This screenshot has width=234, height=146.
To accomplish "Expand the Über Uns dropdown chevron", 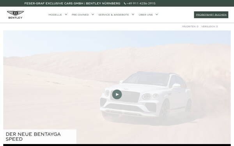I will pyautogui.click(x=157, y=14).
